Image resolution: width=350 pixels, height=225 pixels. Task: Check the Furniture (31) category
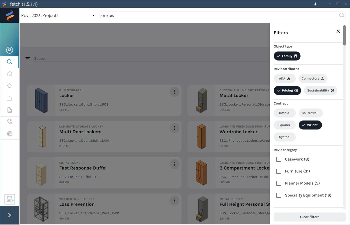[x=279, y=171]
